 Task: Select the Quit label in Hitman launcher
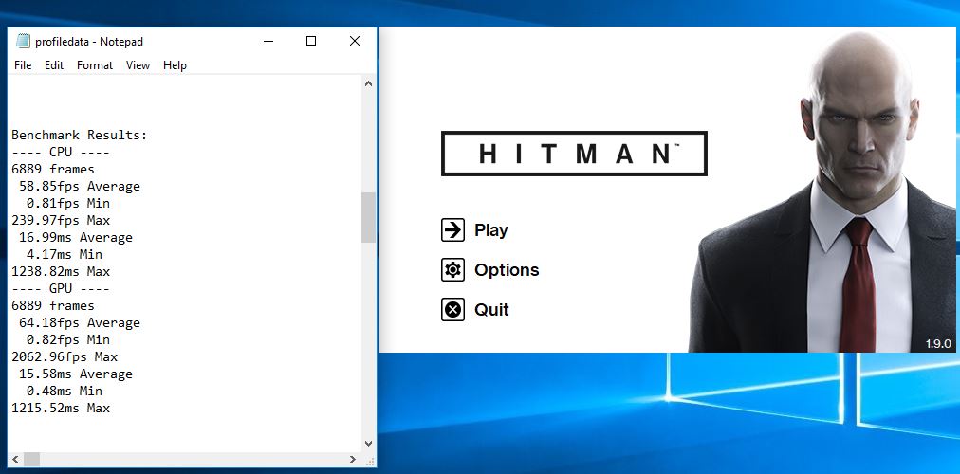click(x=491, y=309)
